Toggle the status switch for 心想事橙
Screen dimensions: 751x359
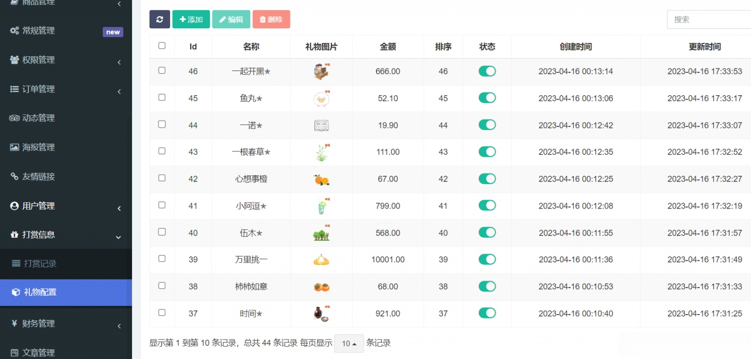pos(487,179)
